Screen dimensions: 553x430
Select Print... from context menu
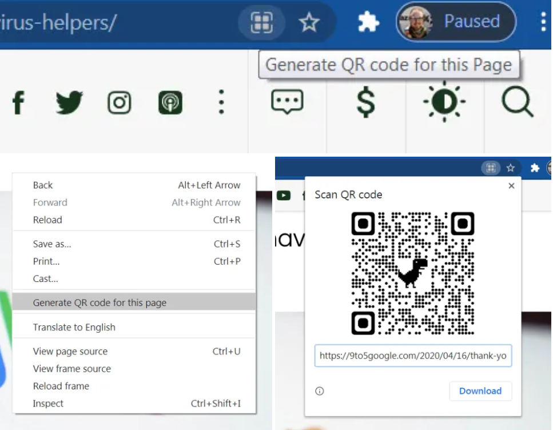pos(134,261)
